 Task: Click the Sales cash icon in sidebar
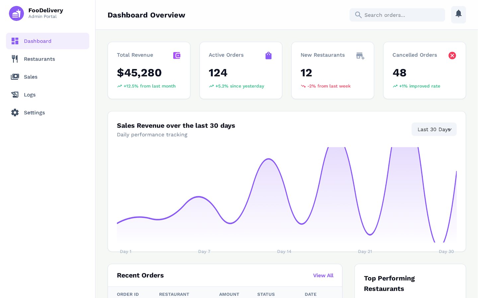pyautogui.click(x=15, y=77)
